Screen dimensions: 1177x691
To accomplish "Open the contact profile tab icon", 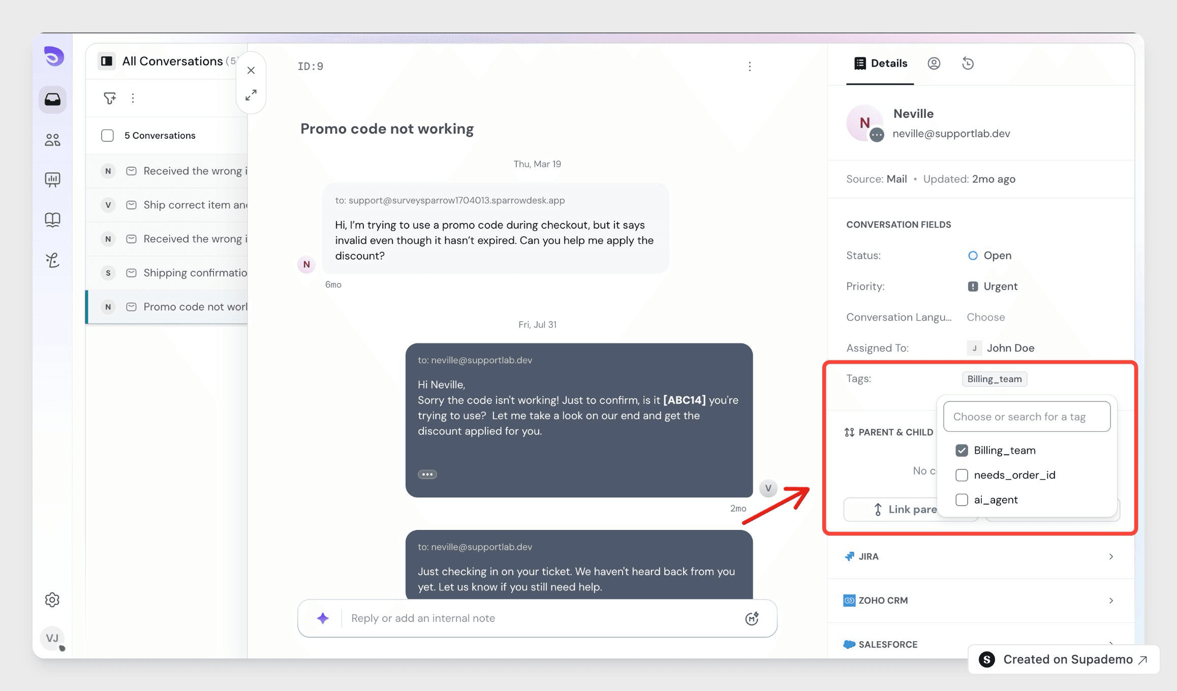I will point(934,64).
